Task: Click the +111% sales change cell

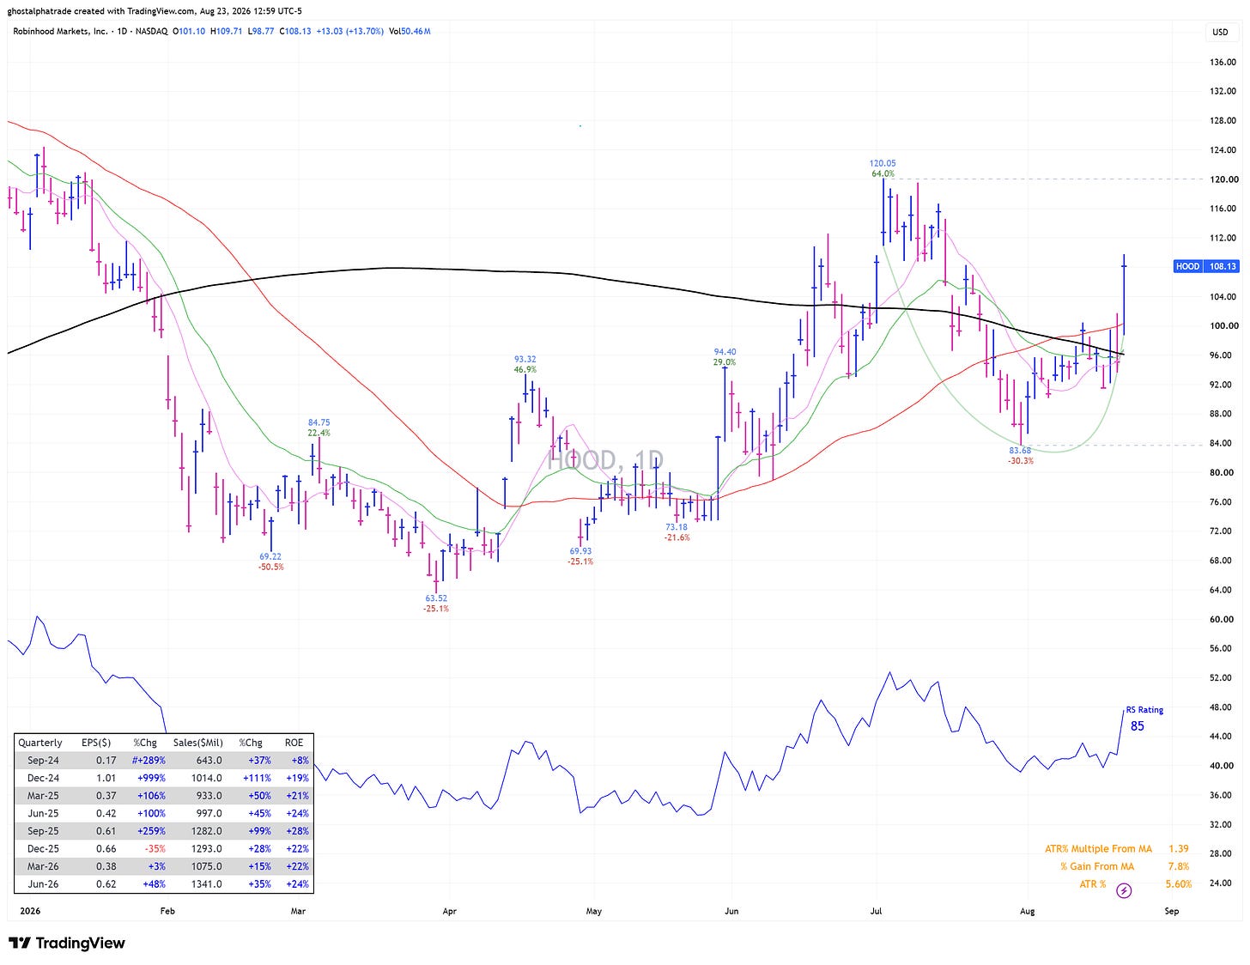Action: click(257, 779)
